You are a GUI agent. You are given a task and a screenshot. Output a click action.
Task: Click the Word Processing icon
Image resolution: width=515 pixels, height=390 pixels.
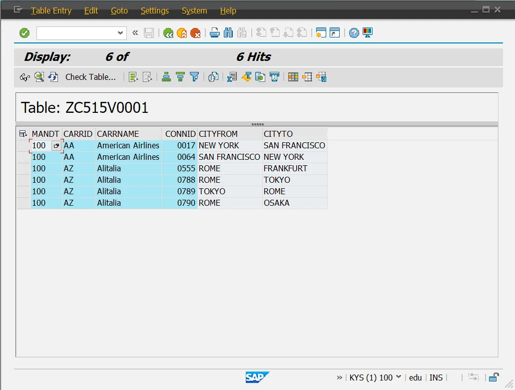click(246, 77)
